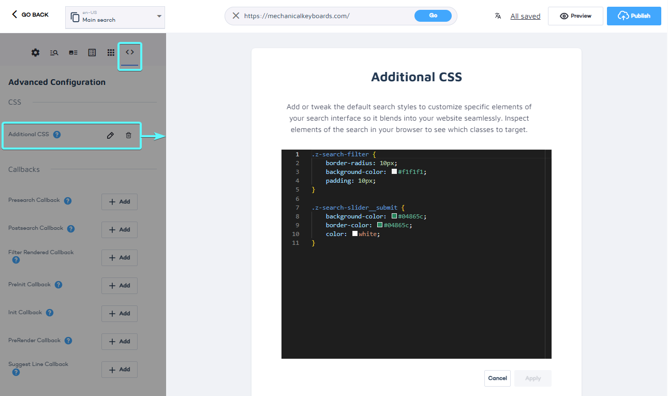Click the Publish button
The image size is (668, 396).
634,16
